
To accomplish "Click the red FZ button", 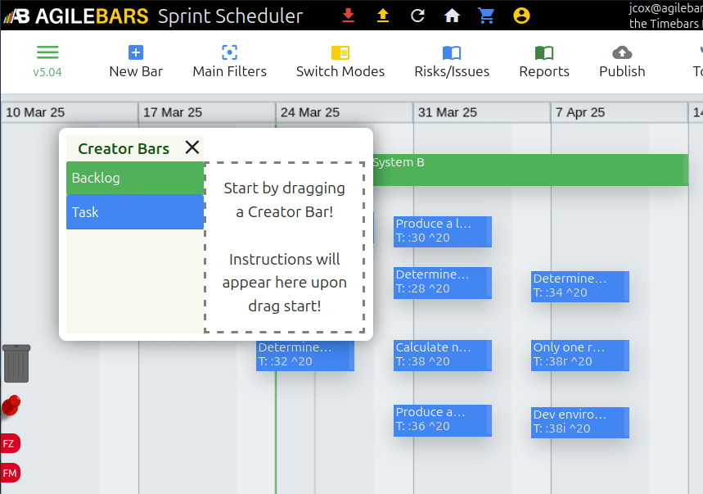I will [x=10, y=444].
